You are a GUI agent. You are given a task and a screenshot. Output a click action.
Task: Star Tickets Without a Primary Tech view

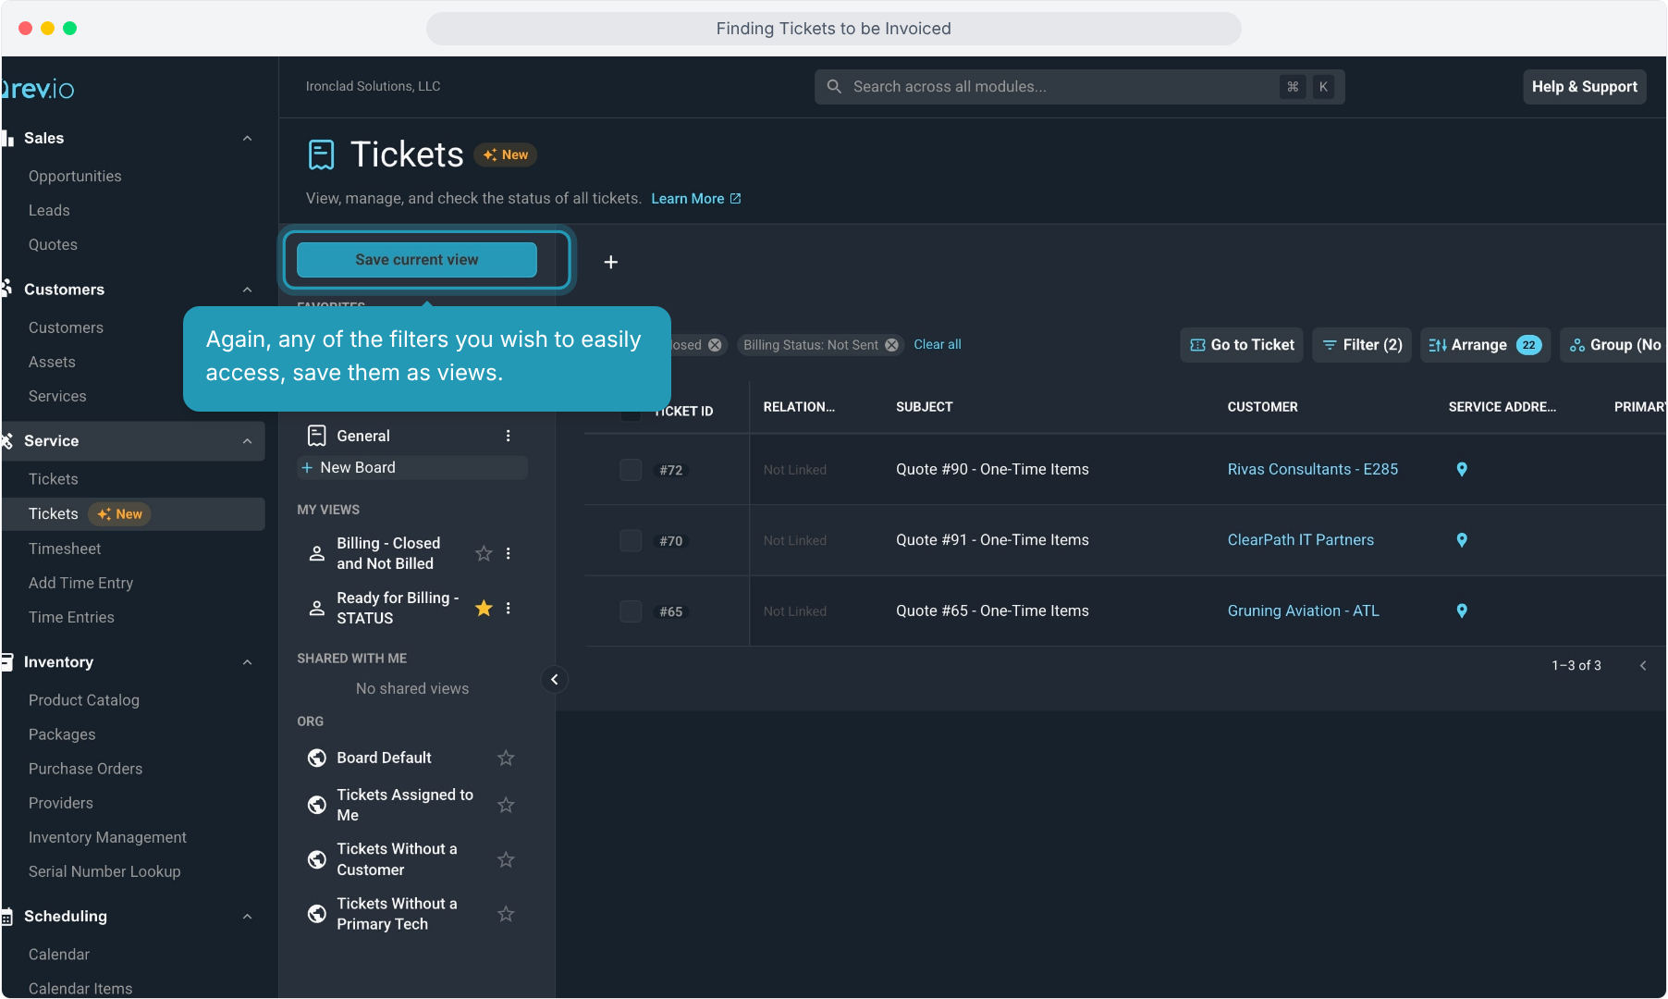click(x=506, y=914)
